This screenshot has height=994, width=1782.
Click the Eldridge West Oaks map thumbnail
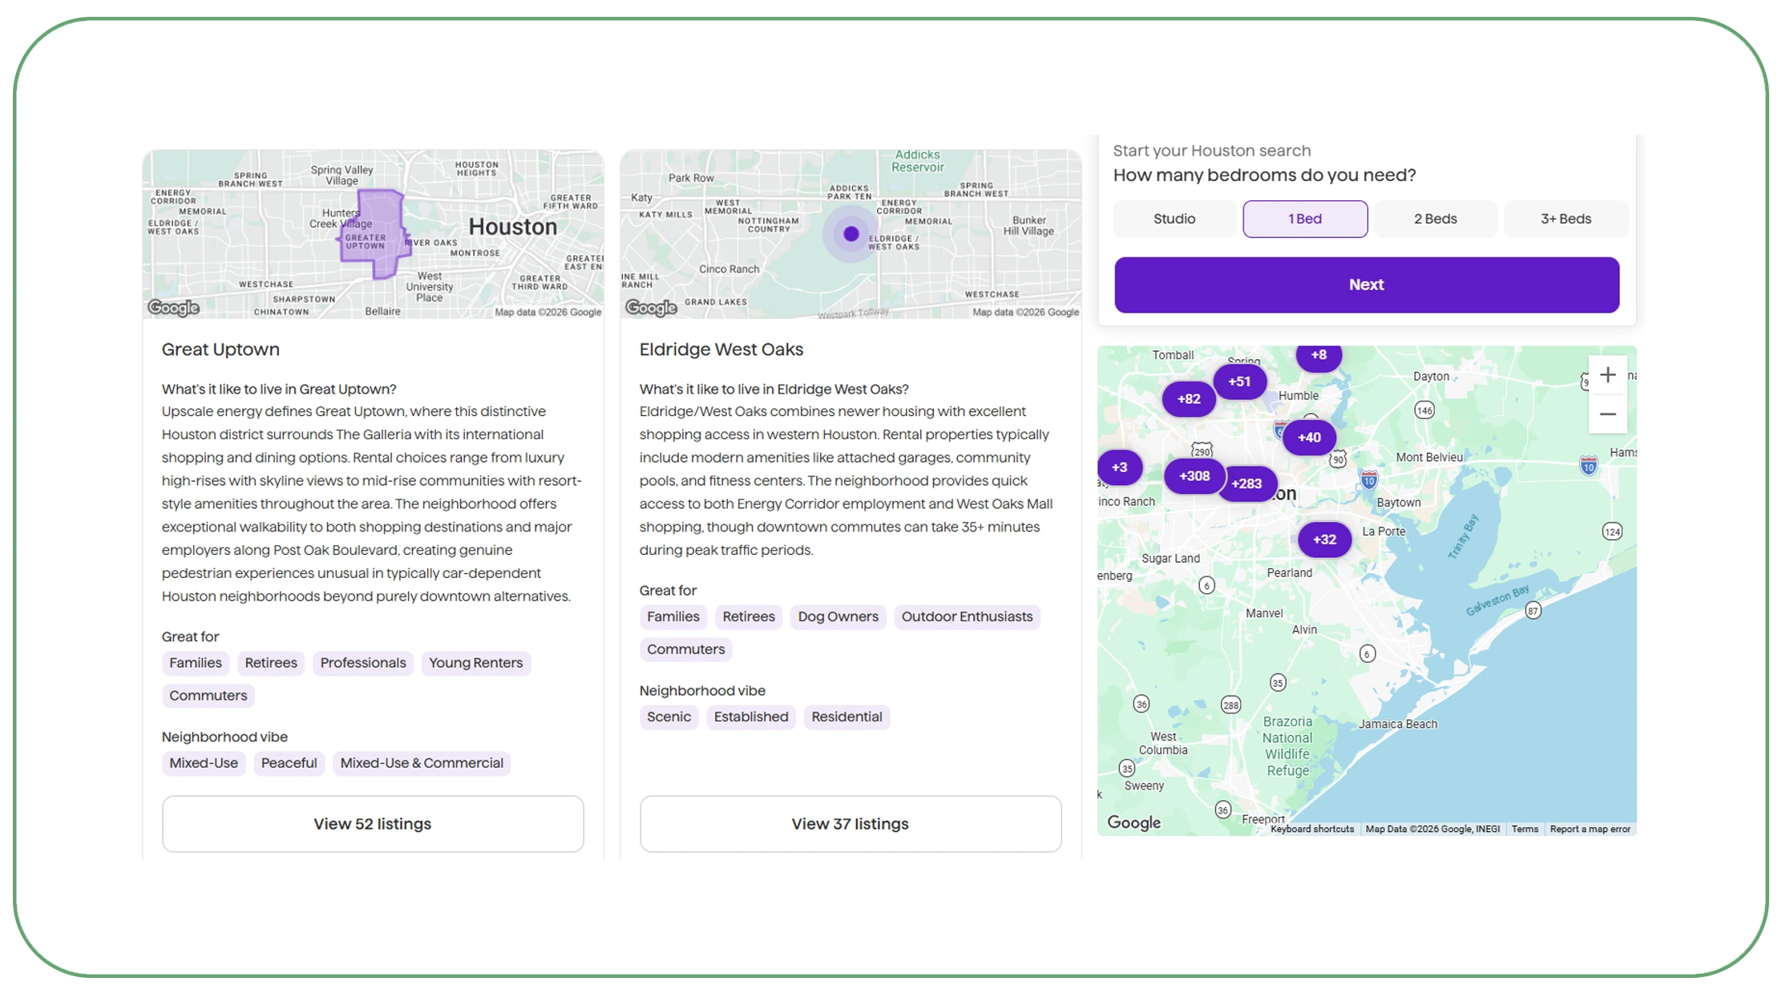pos(851,234)
